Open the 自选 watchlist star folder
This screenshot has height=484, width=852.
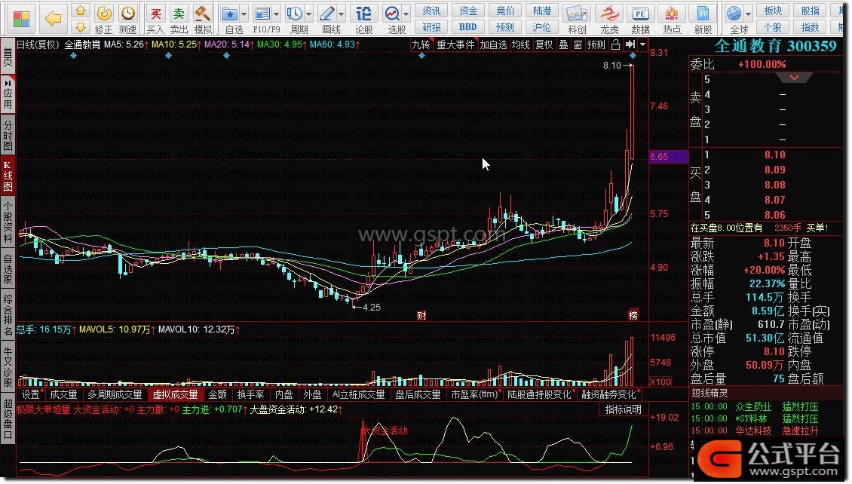(x=231, y=20)
